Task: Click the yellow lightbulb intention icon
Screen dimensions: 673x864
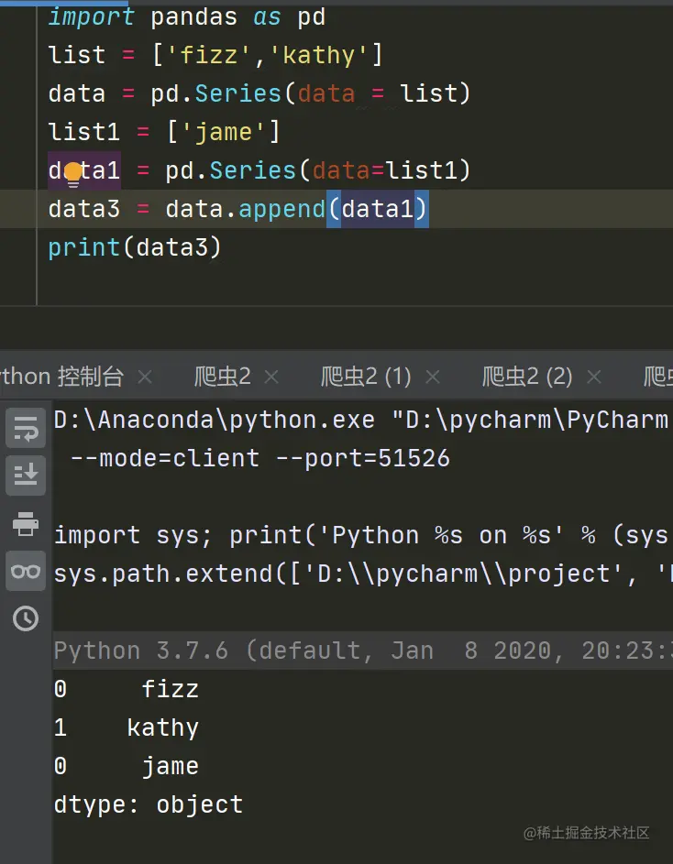Action: point(73,172)
